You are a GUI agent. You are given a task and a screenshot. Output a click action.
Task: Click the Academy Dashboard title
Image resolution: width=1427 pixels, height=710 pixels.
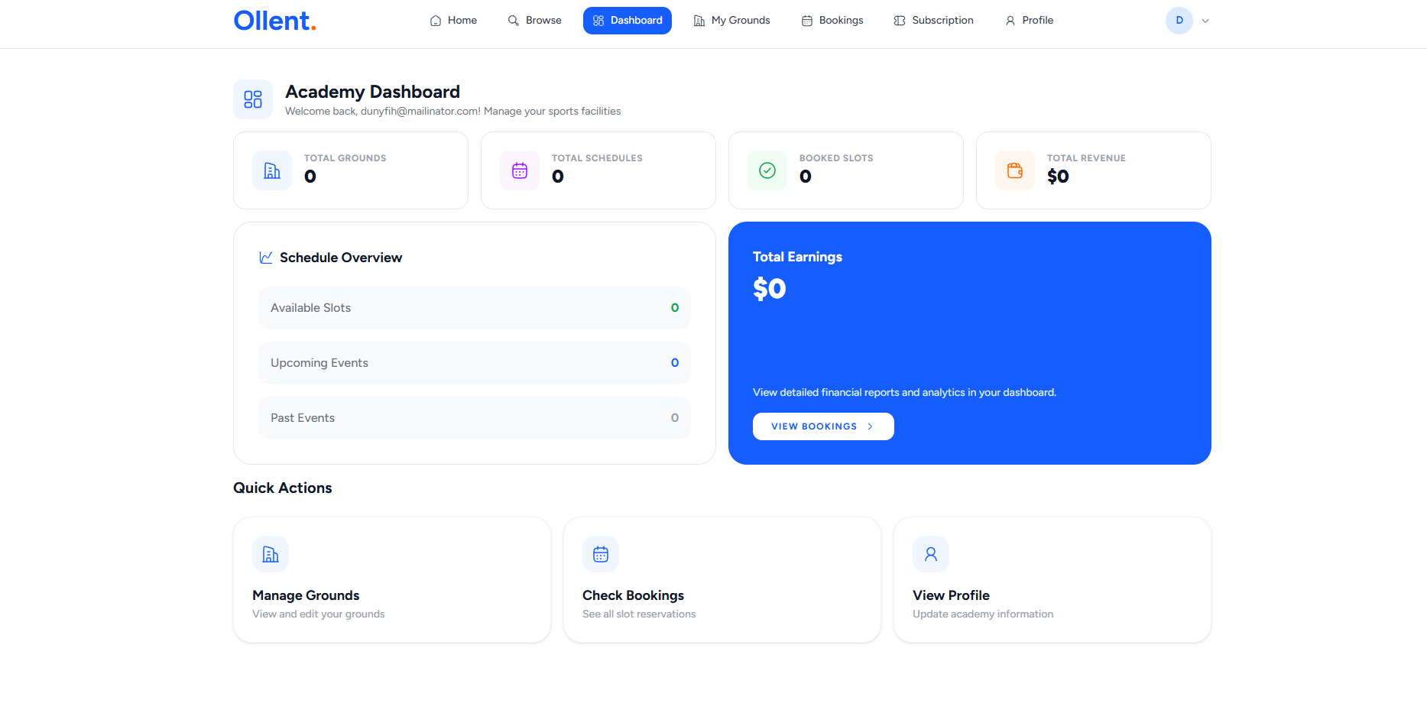(x=372, y=92)
